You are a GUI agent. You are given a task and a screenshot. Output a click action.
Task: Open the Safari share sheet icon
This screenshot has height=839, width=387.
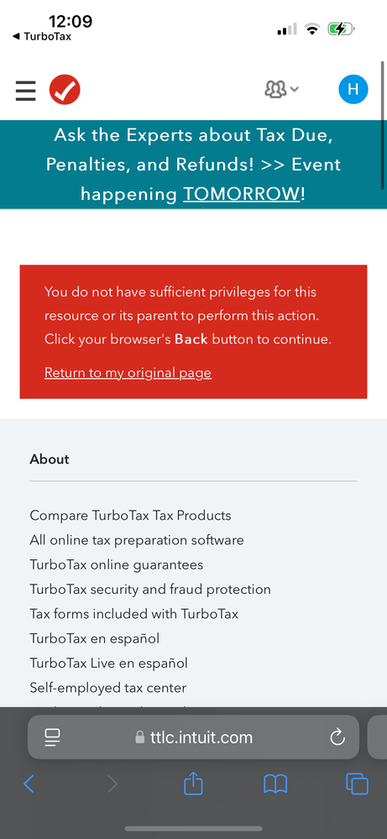tap(193, 784)
